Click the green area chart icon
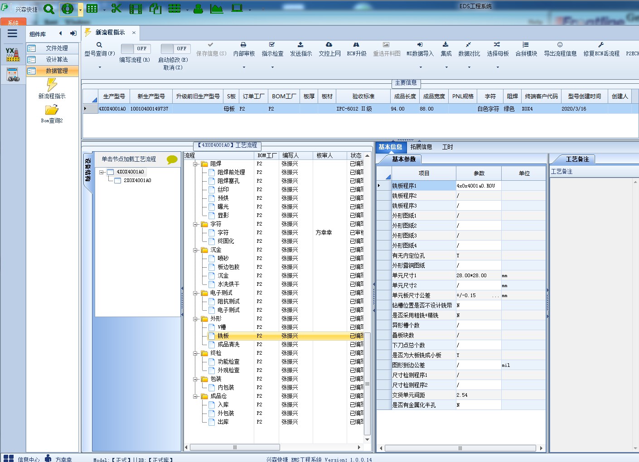The image size is (639, 462). coord(217,9)
